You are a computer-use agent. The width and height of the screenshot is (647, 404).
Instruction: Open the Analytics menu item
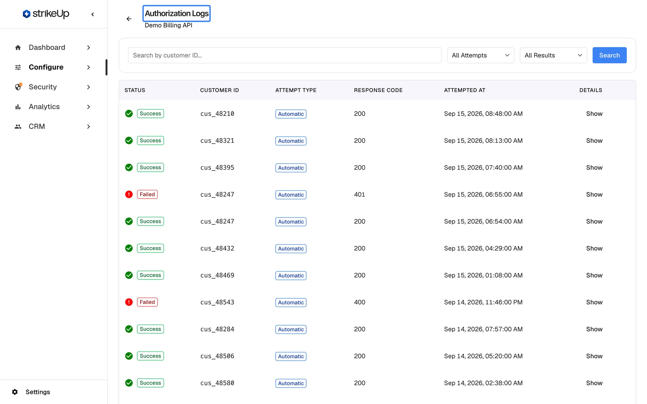click(x=53, y=107)
